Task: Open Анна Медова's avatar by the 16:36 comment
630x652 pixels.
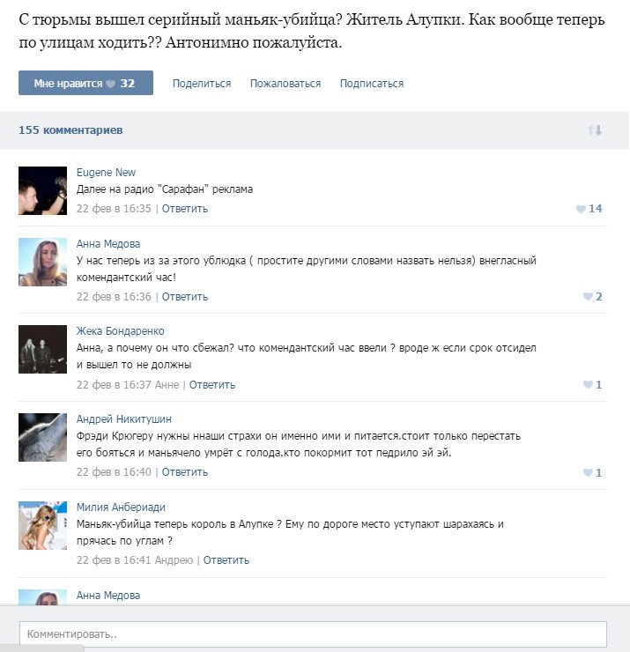Action: 42,262
